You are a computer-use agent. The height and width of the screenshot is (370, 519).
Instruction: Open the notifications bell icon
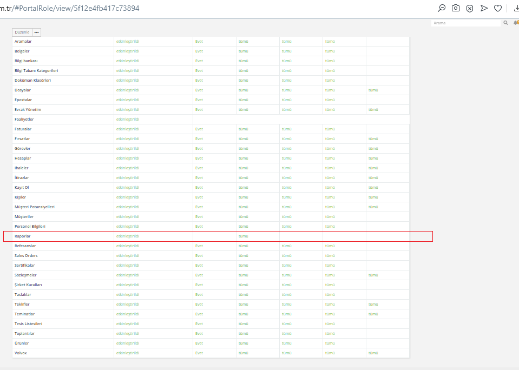[x=516, y=23]
